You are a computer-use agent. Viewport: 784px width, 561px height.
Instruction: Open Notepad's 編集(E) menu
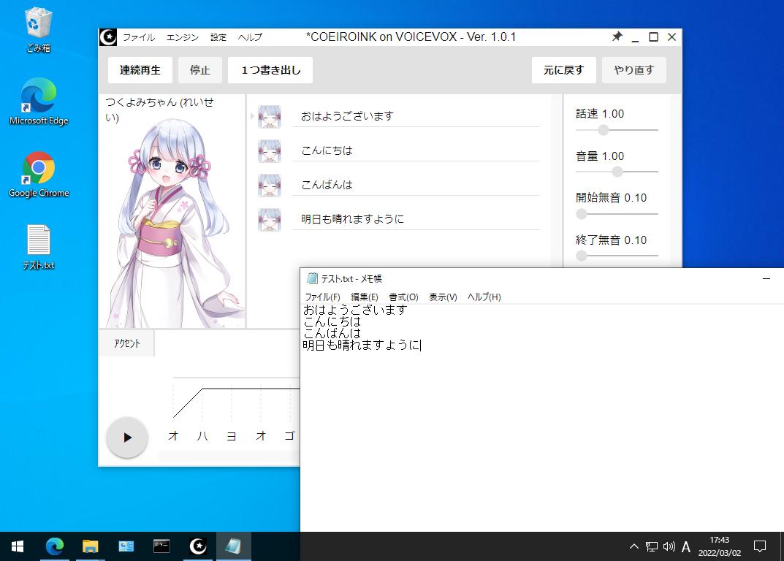pyautogui.click(x=365, y=297)
